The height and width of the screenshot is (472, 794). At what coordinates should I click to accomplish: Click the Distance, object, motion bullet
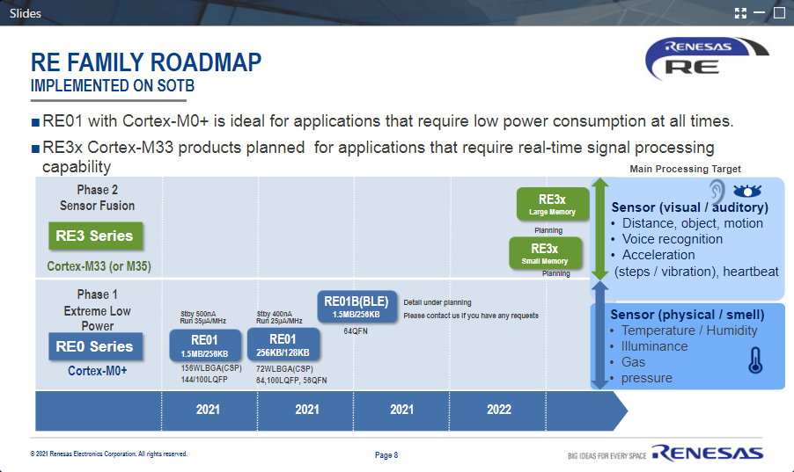(x=692, y=223)
